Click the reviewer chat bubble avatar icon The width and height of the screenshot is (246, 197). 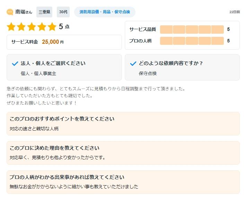10,12
